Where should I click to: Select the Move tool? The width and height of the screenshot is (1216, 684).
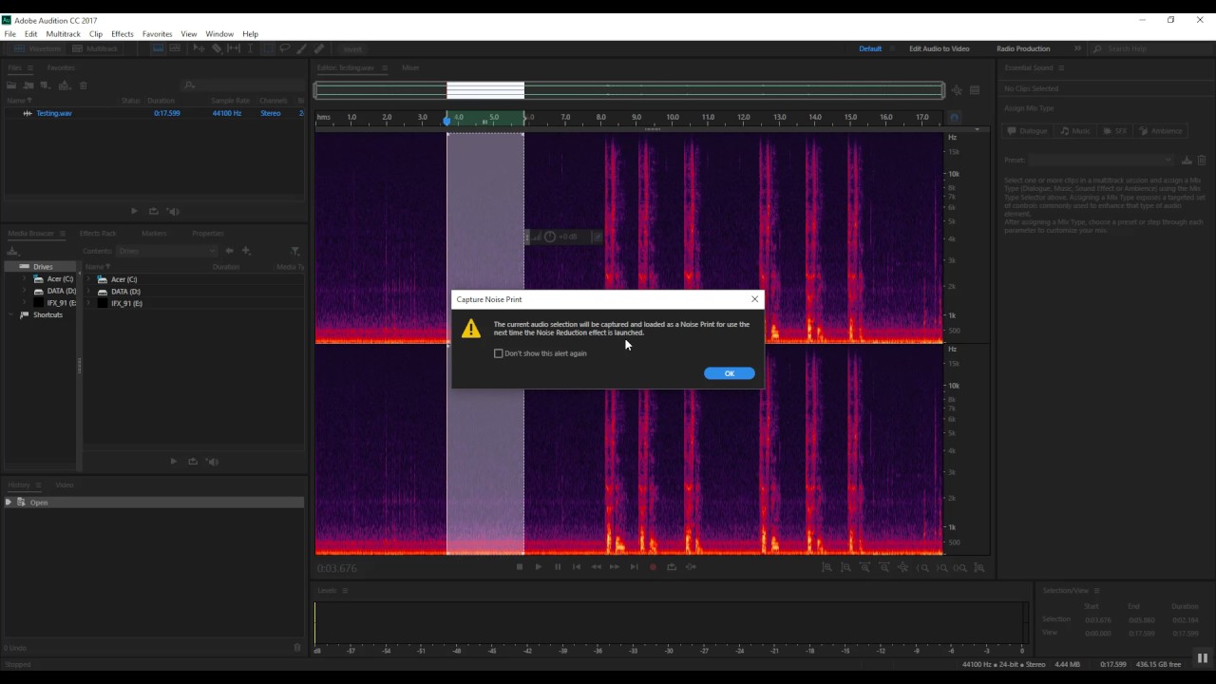point(199,48)
